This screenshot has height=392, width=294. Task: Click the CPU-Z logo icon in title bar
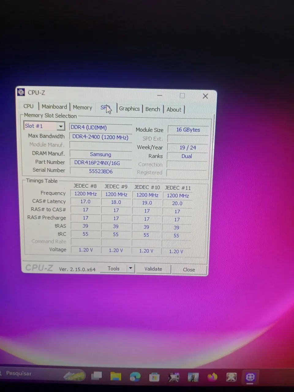[21, 92]
